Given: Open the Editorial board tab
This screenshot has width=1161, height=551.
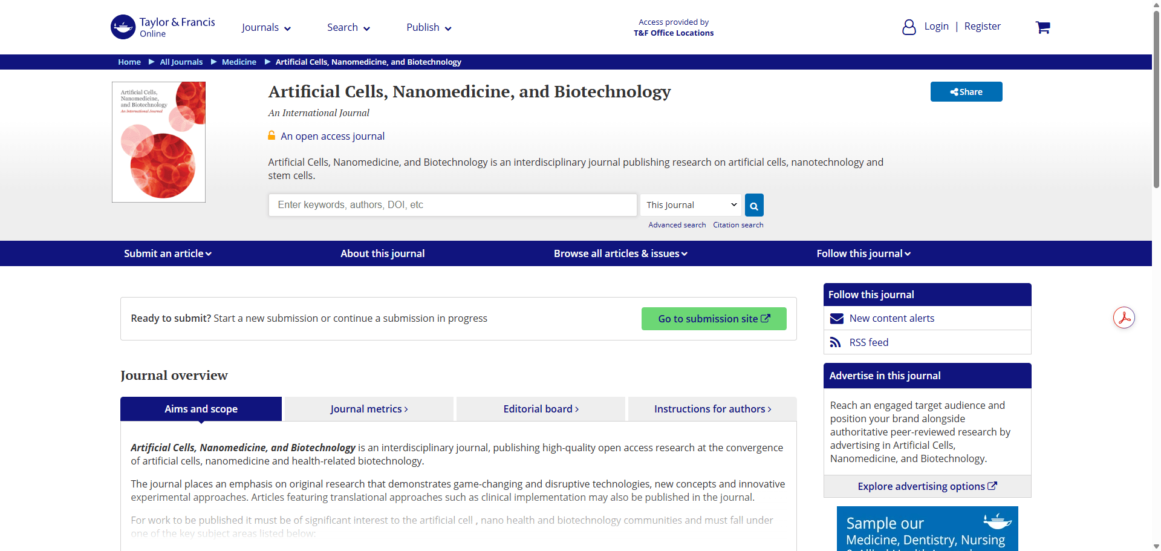Looking at the screenshot, I should coord(541,409).
